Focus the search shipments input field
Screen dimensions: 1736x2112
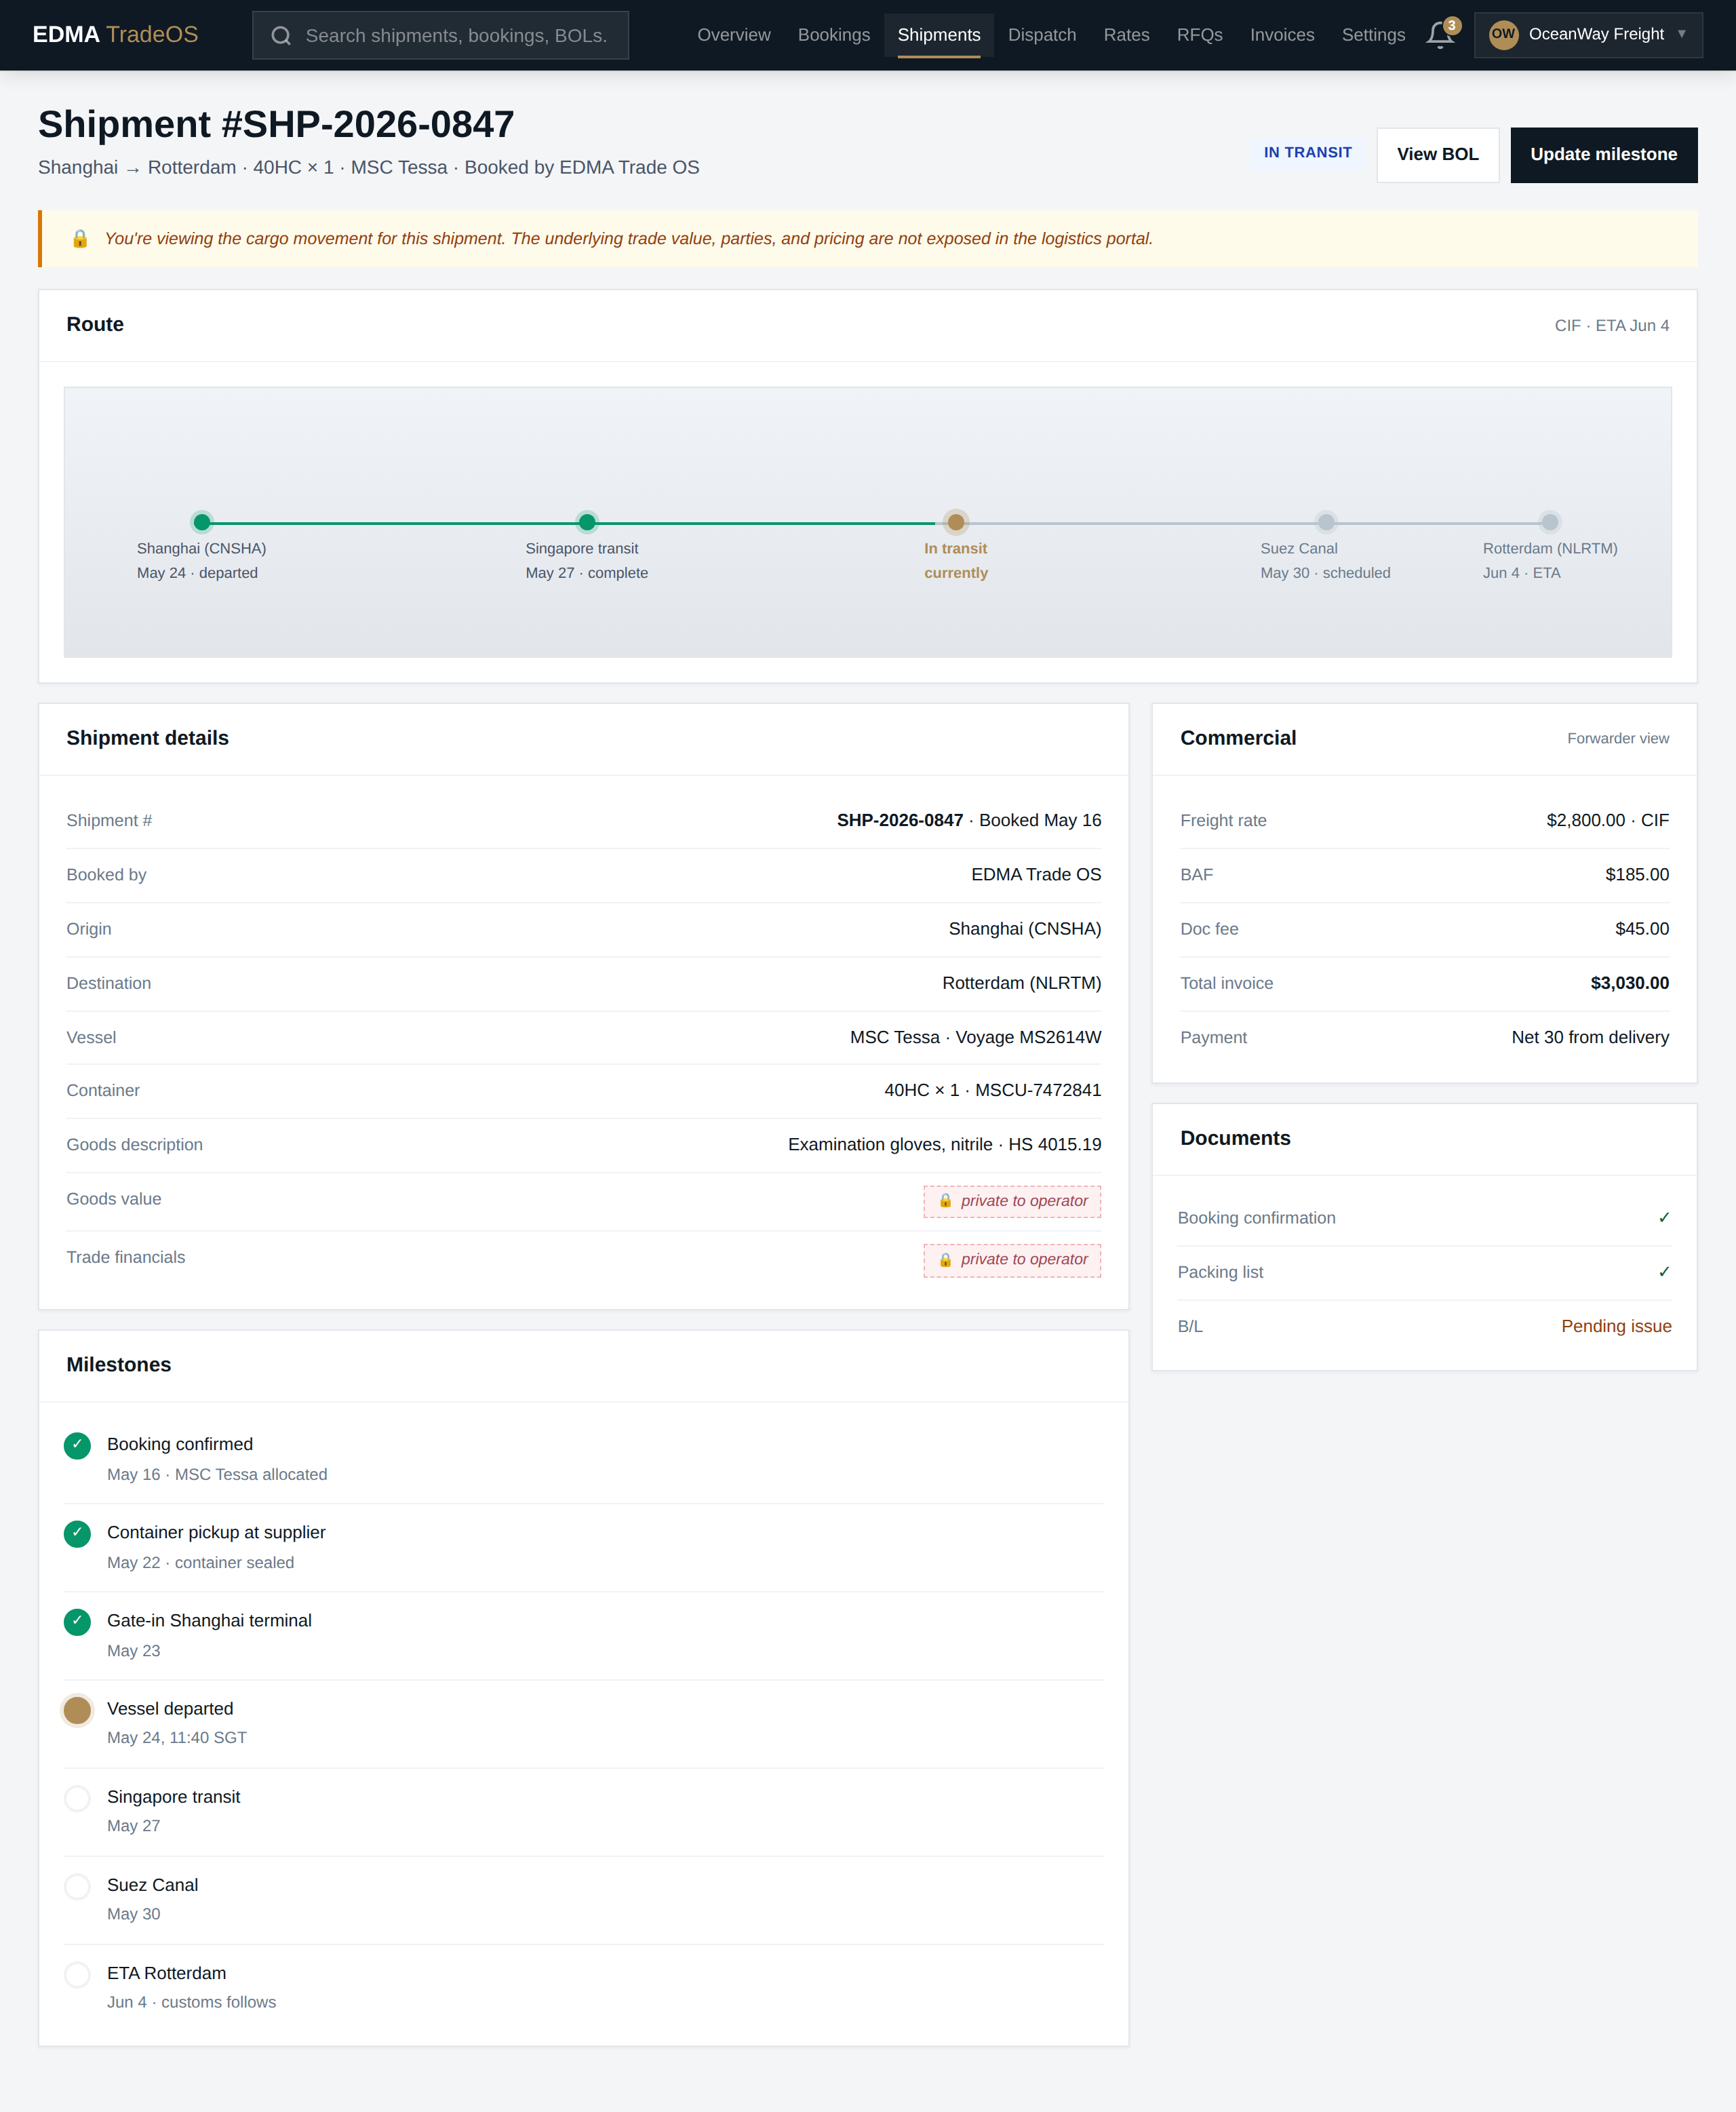[440, 36]
